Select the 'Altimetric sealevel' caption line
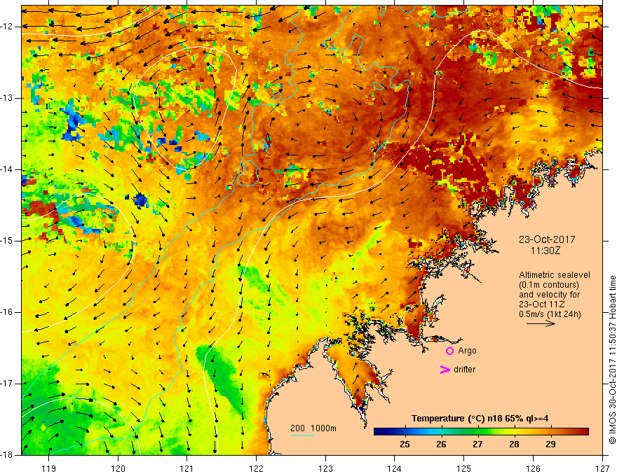This screenshot has width=617, height=476. click(x=555, y=275)
